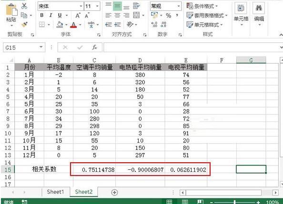Open Font dialog launcher
The height and width of the screenshot is (204, 283).
pyautogui.click(x=99, y=35)
